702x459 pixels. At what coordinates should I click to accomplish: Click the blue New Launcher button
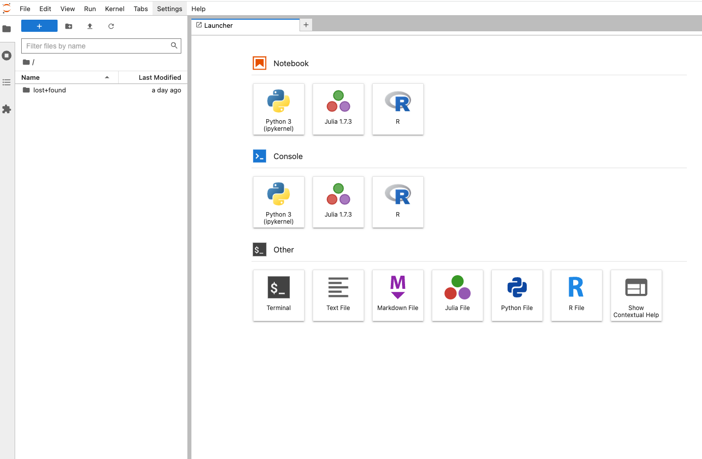coord(39,26)
